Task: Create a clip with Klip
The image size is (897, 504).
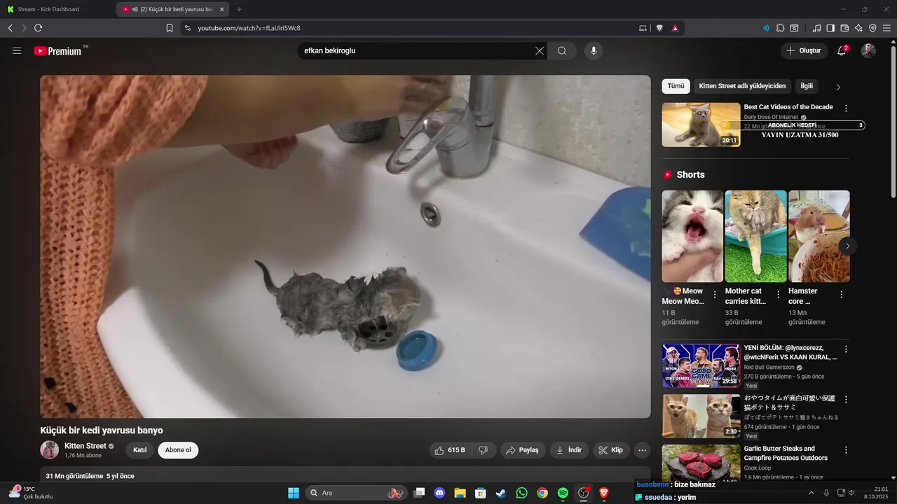Action: (x=611, y=450)
